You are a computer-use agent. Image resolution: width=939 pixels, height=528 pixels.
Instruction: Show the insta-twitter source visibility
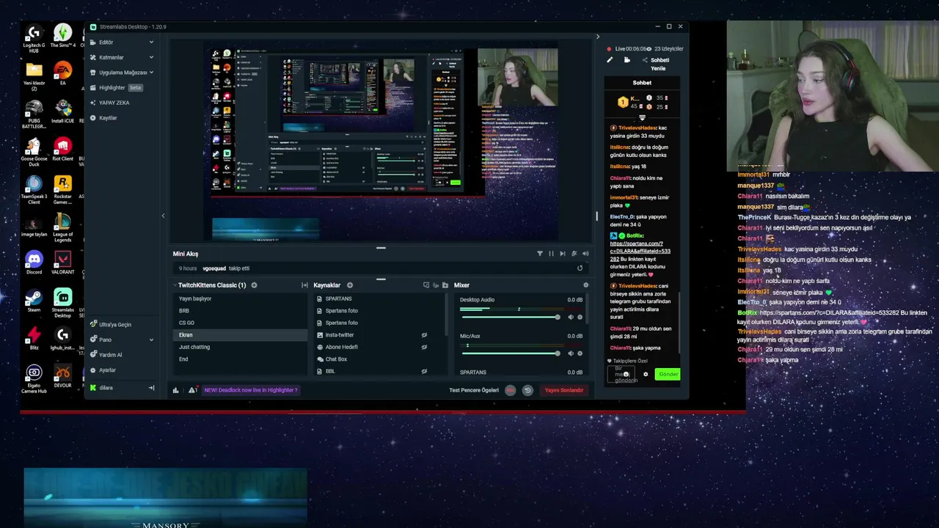pos(424,335)
